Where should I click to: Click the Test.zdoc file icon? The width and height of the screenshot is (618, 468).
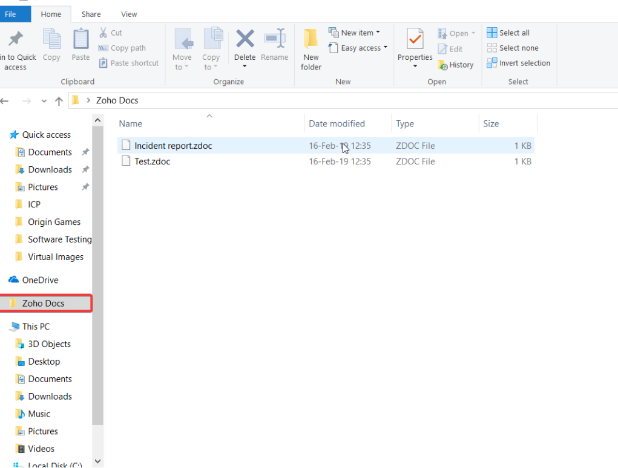(126, 161)
